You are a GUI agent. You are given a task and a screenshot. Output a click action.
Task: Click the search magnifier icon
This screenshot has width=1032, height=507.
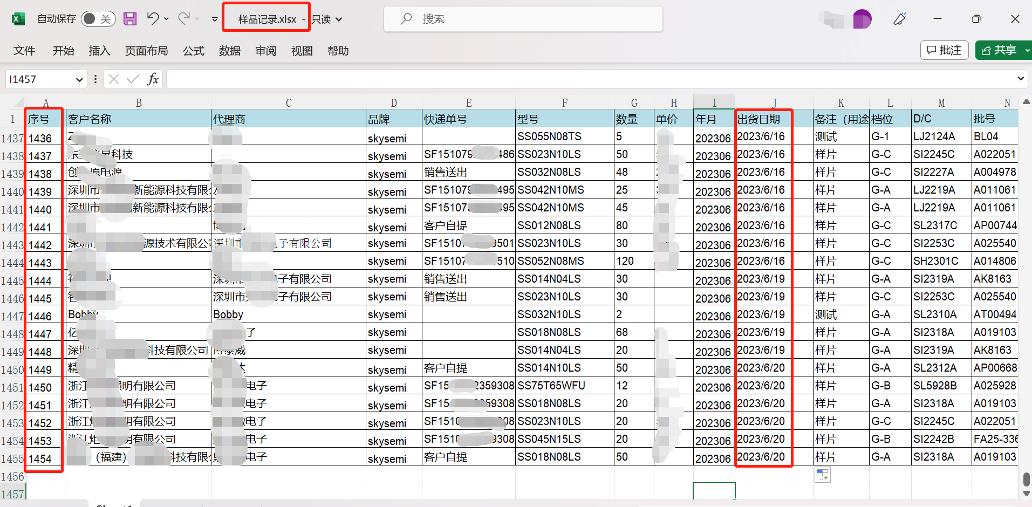tap(406, 19)
